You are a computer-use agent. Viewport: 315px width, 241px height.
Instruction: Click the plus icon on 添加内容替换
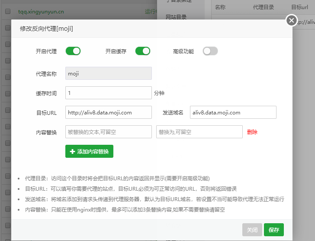pyautogui.click(x=72, y=151)
